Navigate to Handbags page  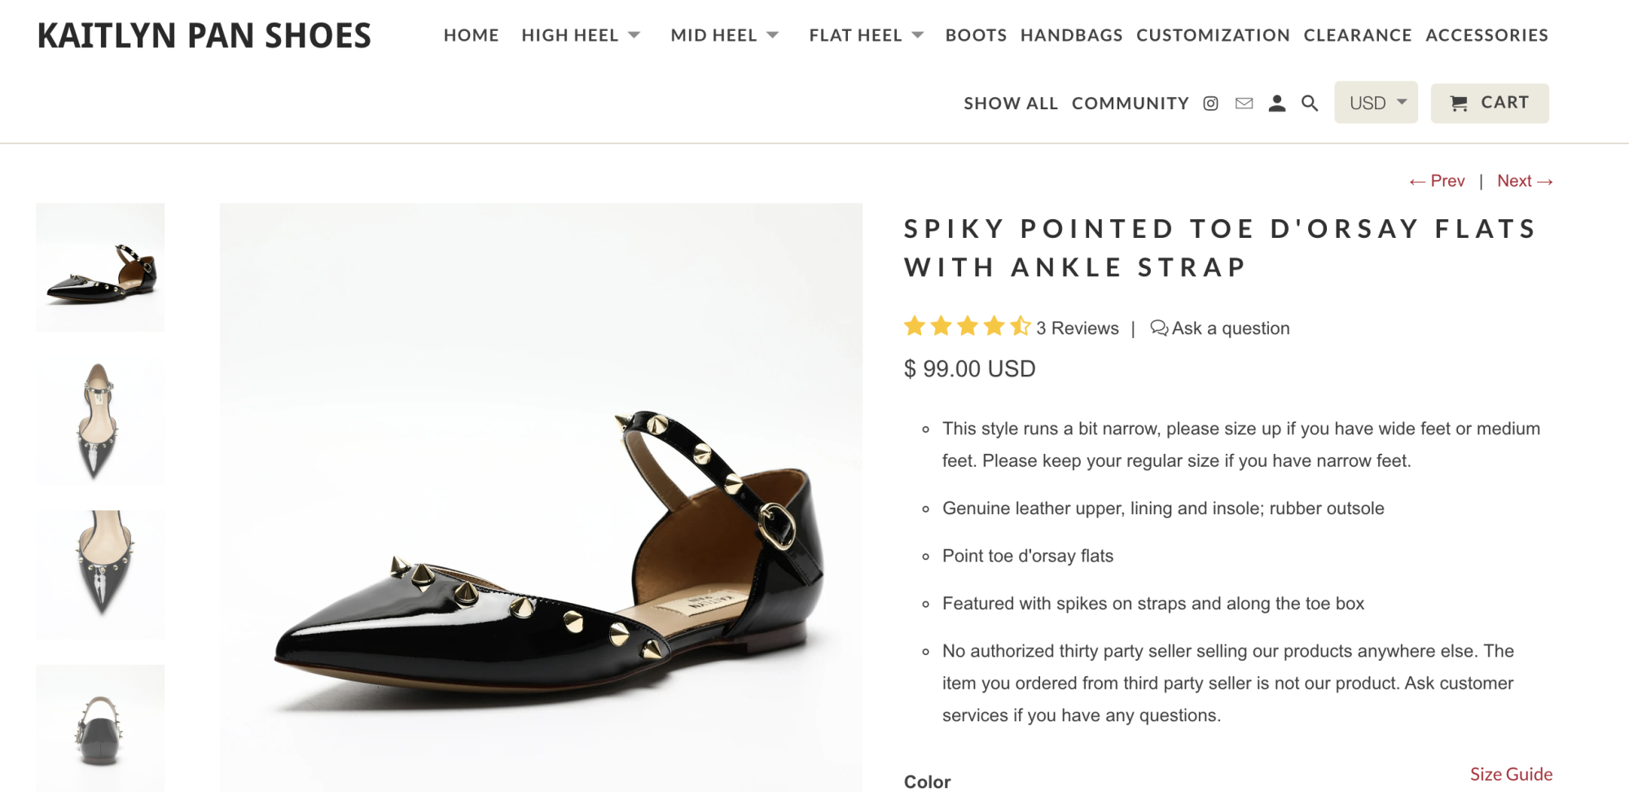(x=1071, y=36)
